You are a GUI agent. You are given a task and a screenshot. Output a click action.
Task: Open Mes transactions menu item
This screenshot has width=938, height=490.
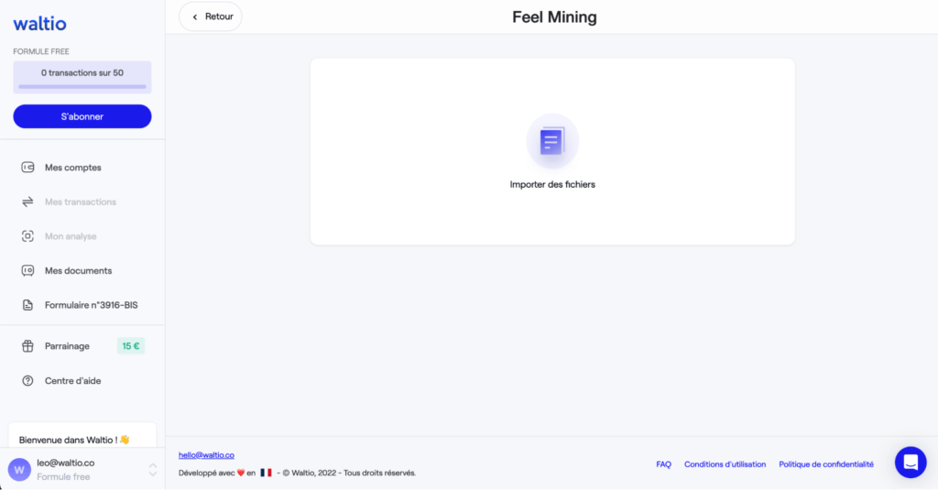coord(82,201)
